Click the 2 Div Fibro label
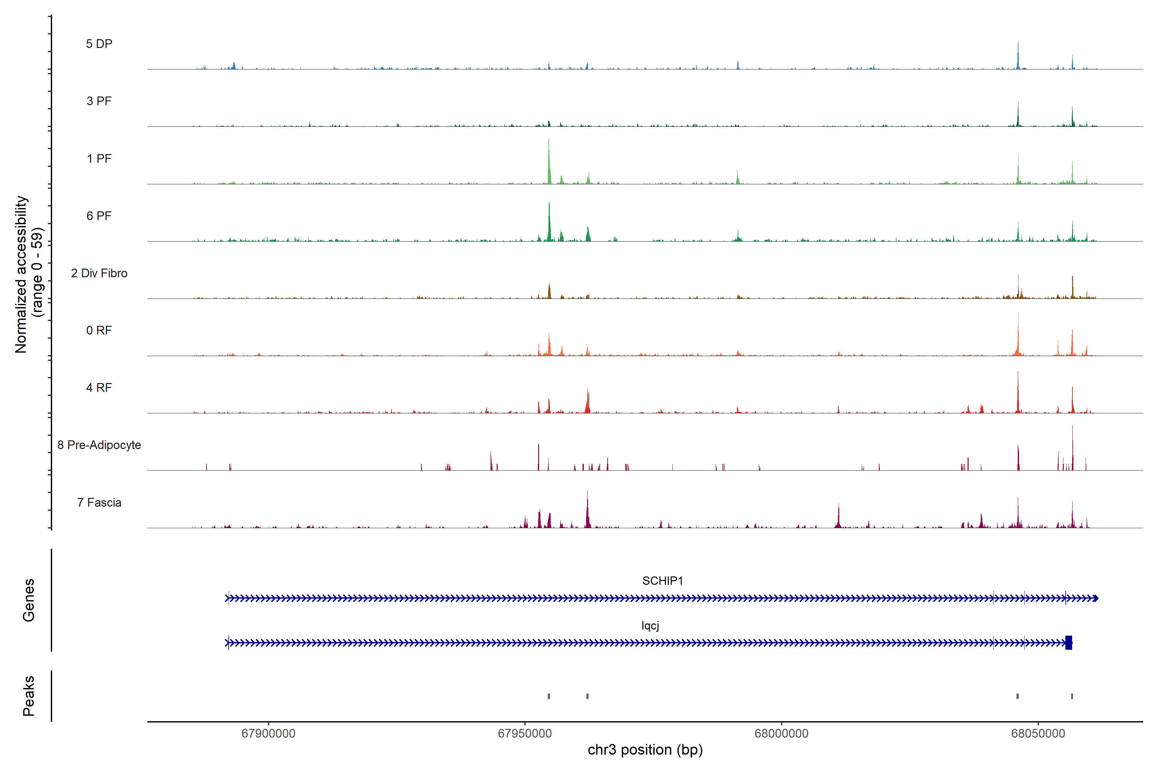 coord(99,273)
